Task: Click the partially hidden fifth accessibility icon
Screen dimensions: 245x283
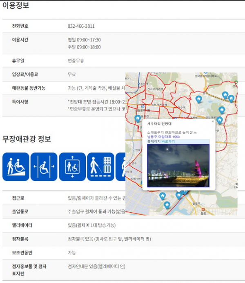Action: coord(120,166)
